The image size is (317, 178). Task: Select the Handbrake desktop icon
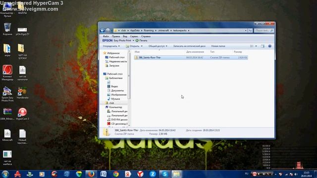(22, 93)
